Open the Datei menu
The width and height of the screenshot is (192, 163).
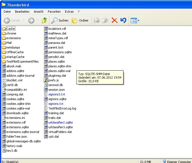(7, 12)
